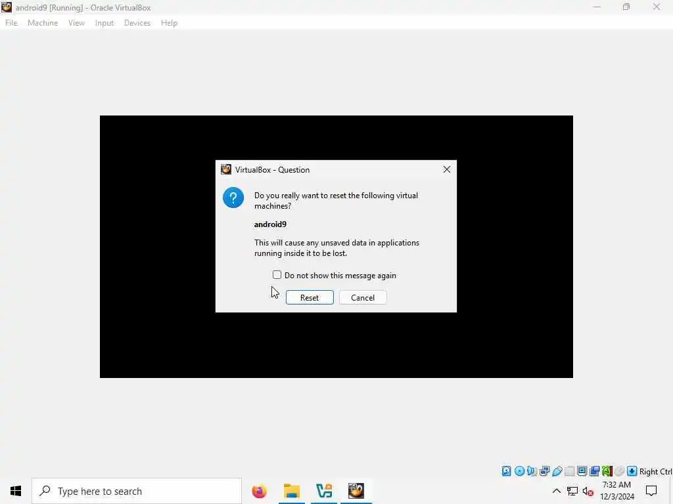
Task: Open Firefox from the taskbar
Action: coord(259,491)
